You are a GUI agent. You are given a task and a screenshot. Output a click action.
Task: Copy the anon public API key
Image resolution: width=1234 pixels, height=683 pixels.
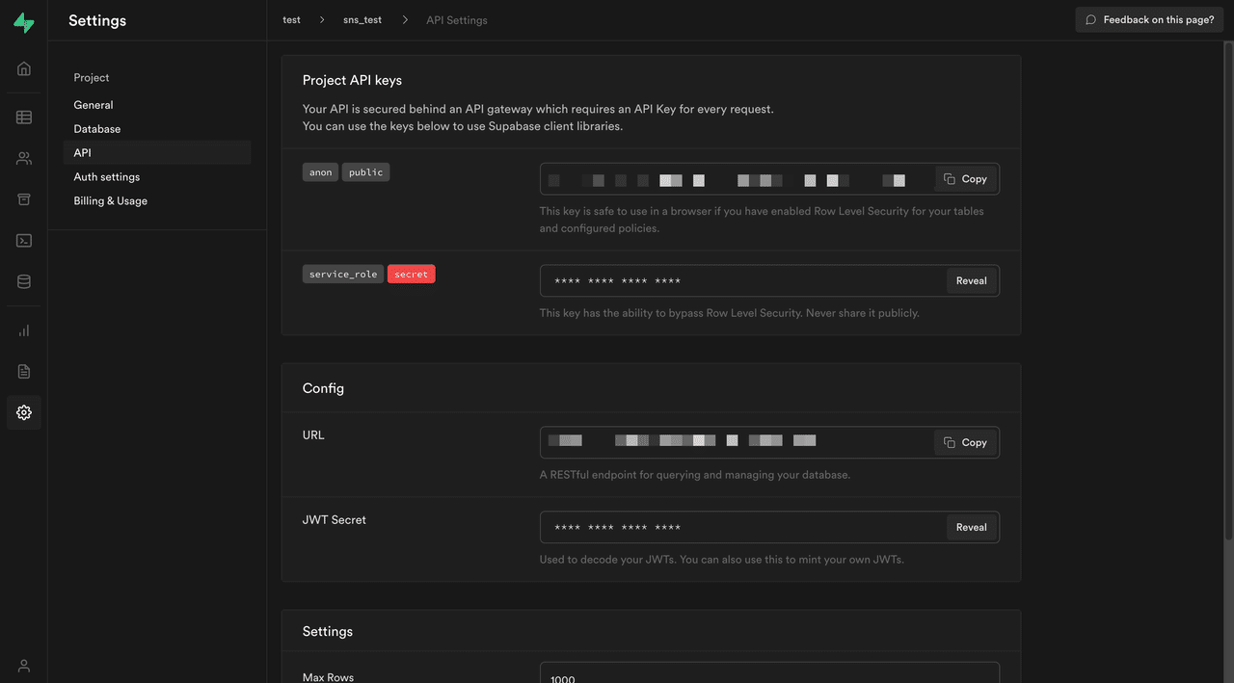[x=965, y=179]
